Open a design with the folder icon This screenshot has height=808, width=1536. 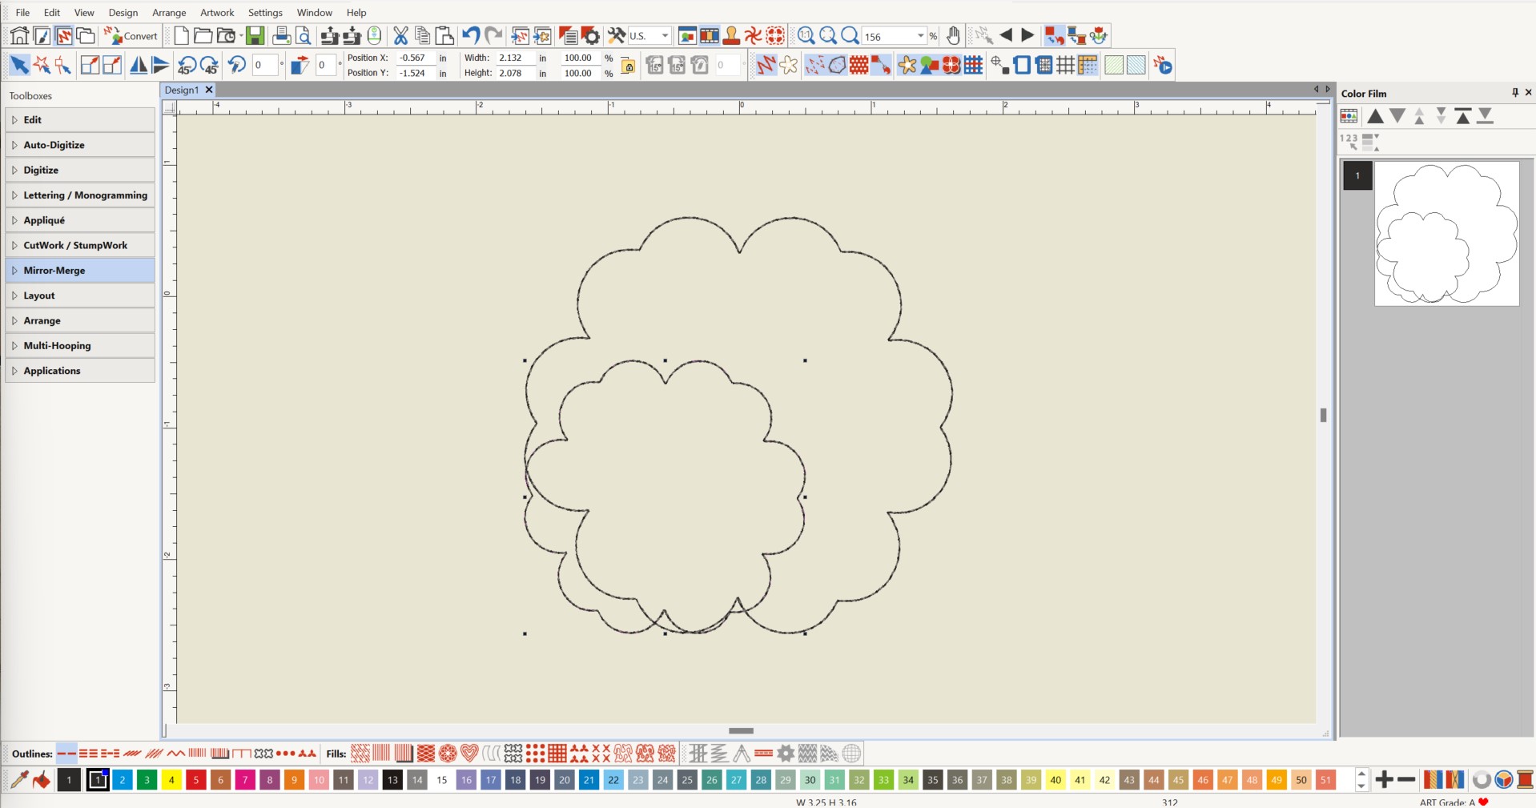click(x=203, y=35)
